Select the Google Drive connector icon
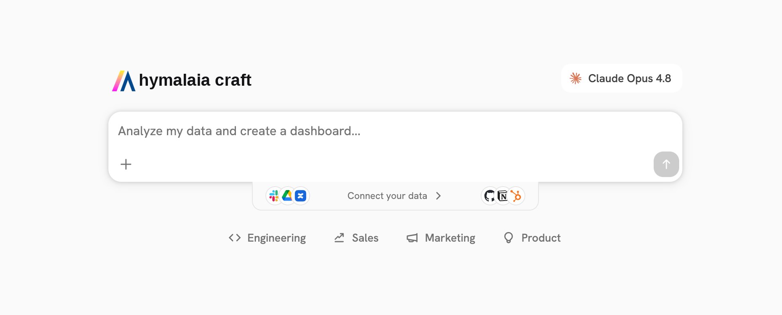 coord(287,196)
